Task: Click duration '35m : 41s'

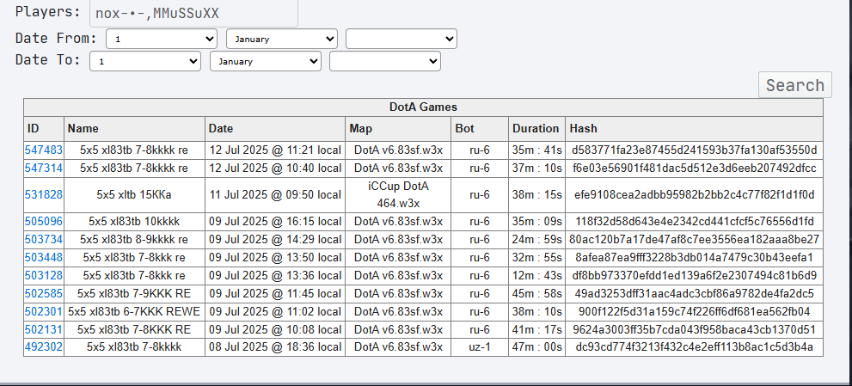Action: (x=536, y=150)
